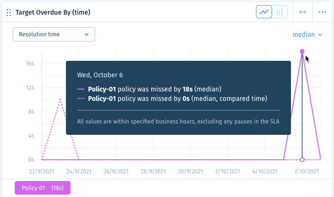This screenshot has width=334, height=197.
Task: Click the 7/10/2021 axis date label
Action: [x=307, y=171]
